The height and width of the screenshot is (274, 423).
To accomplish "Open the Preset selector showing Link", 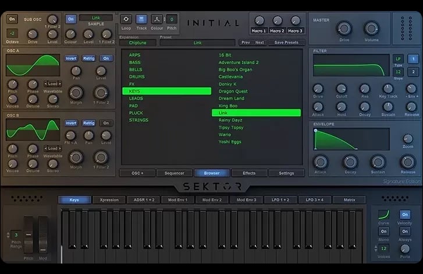I will coord(197,43).
